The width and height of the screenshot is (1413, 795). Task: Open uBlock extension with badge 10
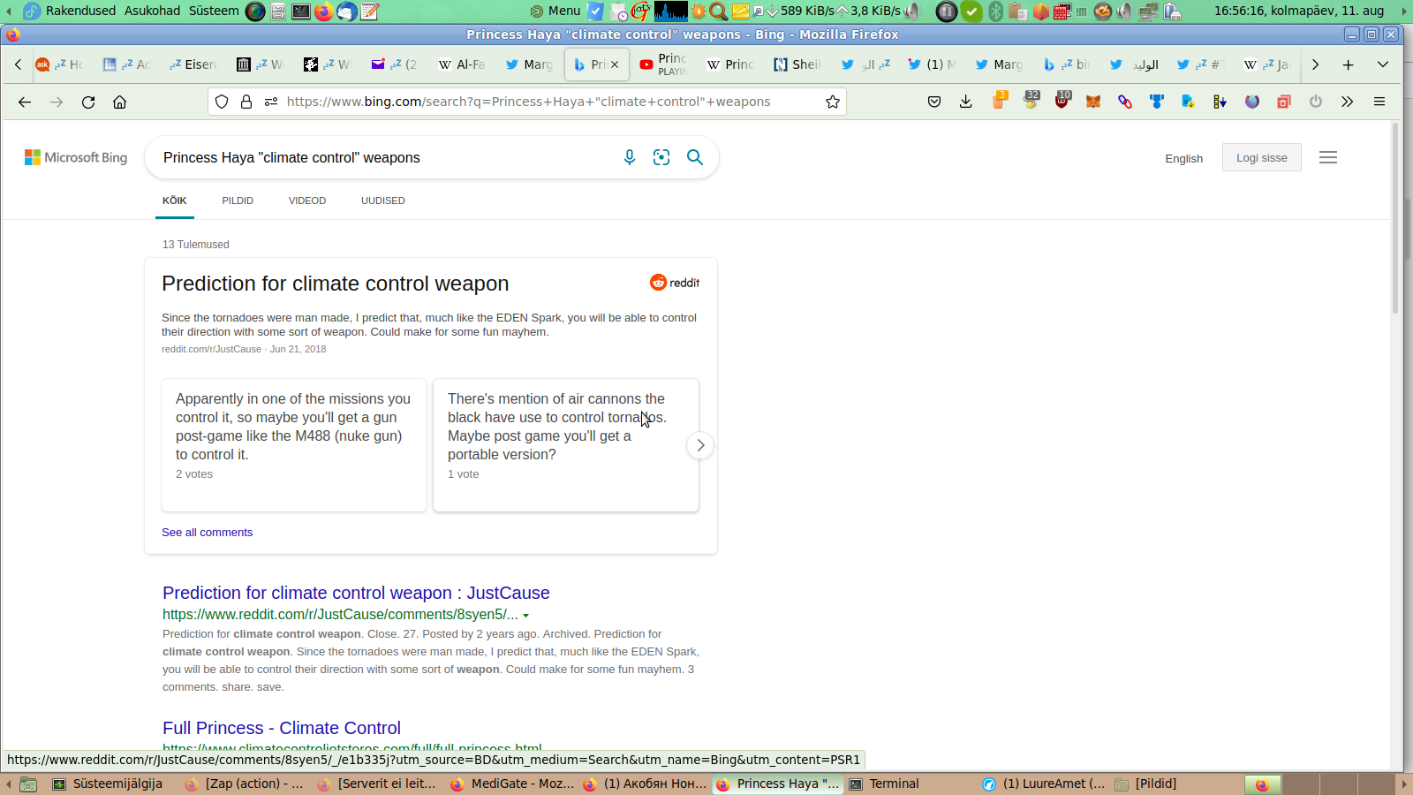[x=1062, y=101]
